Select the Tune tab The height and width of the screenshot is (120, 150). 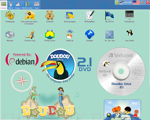point(37,5)
